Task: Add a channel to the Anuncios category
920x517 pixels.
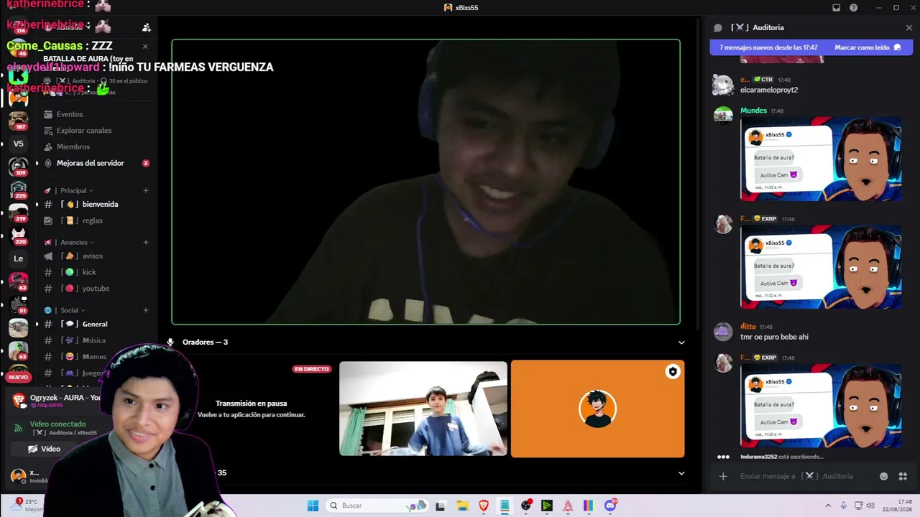Action: point(146,242)
